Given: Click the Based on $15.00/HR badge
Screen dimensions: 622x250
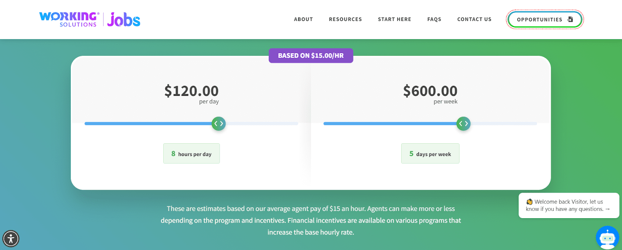Looking at the screenshot, I should coord(311,56).
